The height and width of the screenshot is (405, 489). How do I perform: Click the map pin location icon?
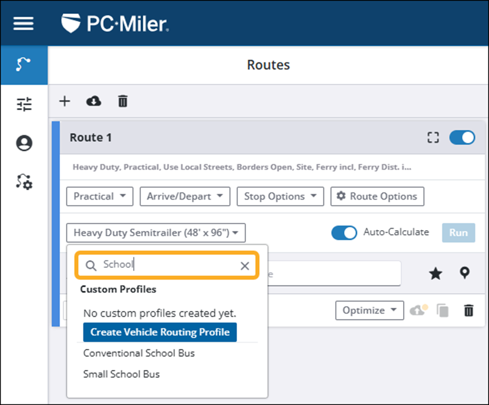[x=465, y=273]
